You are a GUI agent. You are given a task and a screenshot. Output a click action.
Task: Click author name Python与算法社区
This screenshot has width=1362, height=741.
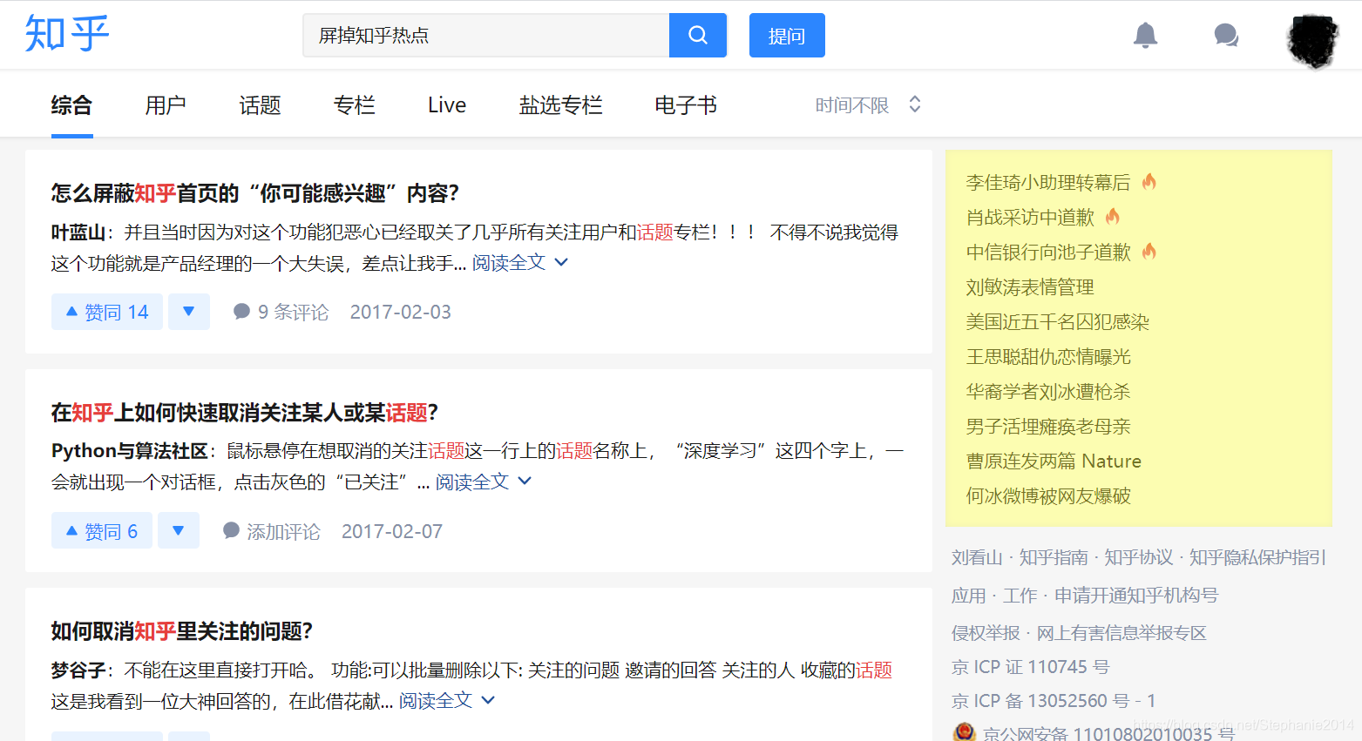(130, 451)
